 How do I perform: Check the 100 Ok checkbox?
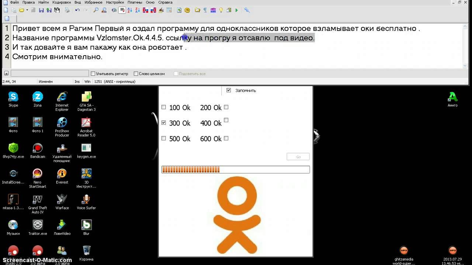(164, 107)
